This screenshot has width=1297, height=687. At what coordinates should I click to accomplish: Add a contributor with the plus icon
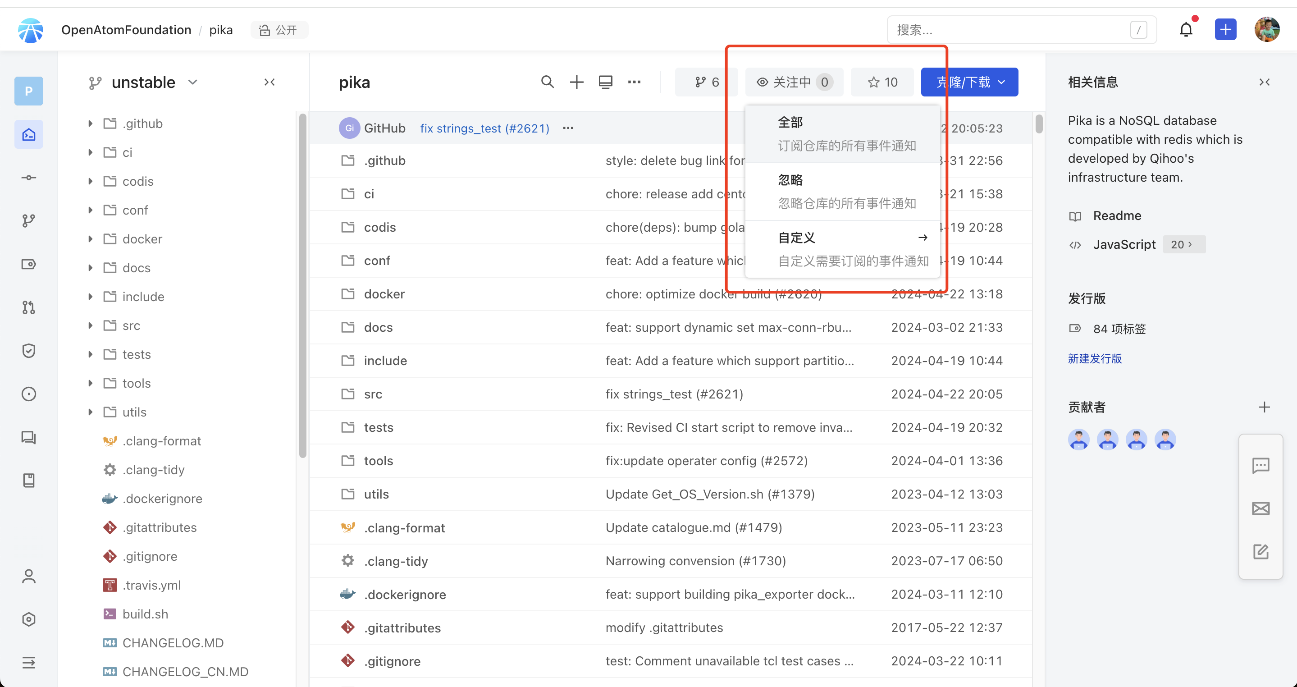[x=1264, y=407]
